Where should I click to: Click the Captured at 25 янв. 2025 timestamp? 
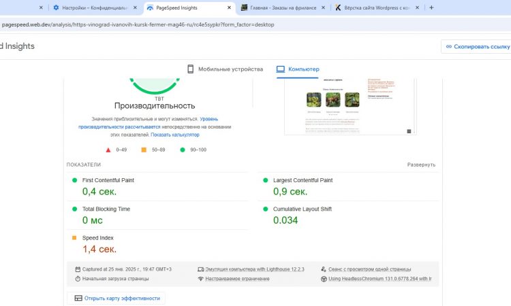[x=127, y=269]
